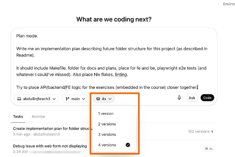Pick 3 versions from the menu
The width and height of the screenshot is (235, 157).
(107, 134)
